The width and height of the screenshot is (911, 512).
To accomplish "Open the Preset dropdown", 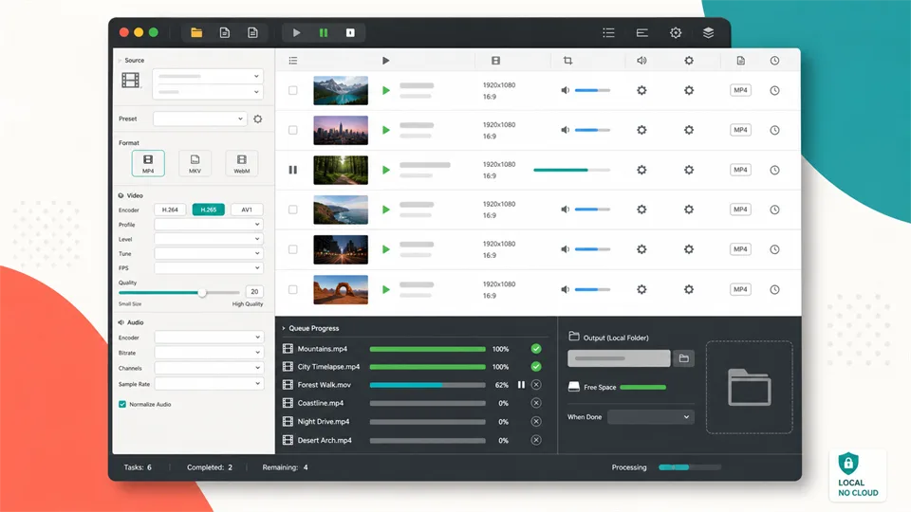I will (x=200, y=119).
